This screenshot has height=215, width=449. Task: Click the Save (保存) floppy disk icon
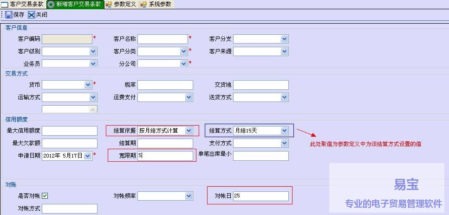[x=9, y=15]
